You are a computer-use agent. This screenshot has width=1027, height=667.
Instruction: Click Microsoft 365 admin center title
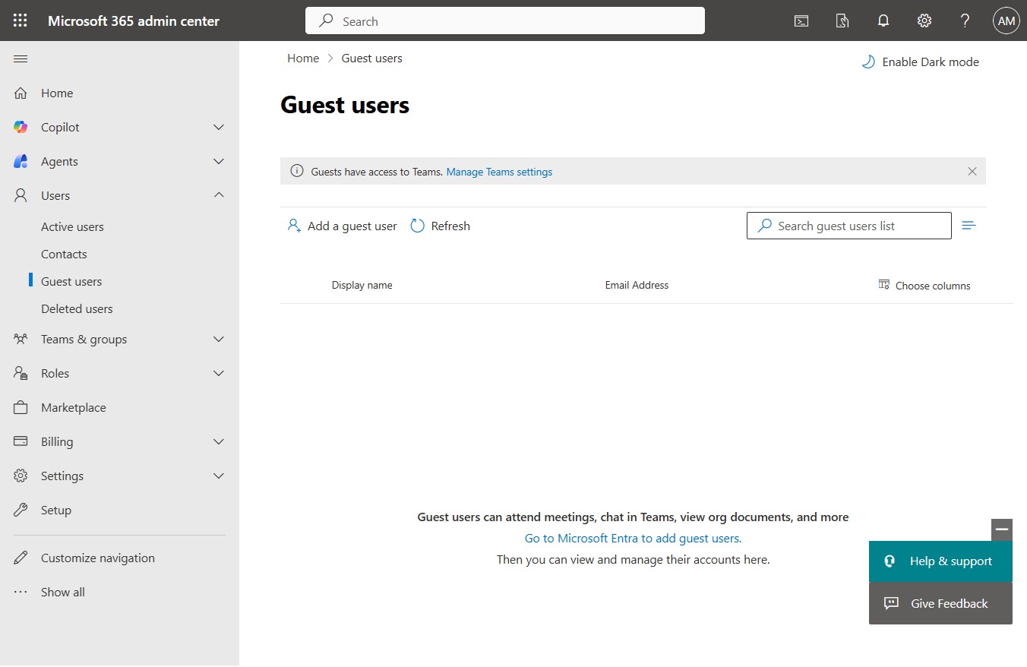click(x=134, y=21)
